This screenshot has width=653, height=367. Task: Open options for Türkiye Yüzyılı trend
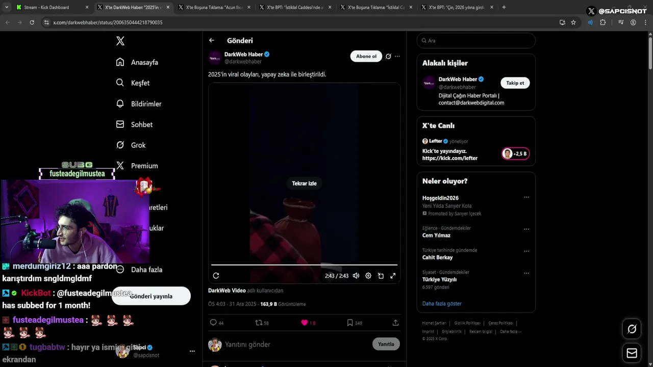pos(526,273)
